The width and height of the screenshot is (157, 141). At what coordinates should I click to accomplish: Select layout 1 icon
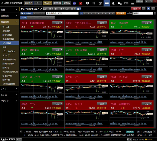pyautogui.click(x=45, y=9)
